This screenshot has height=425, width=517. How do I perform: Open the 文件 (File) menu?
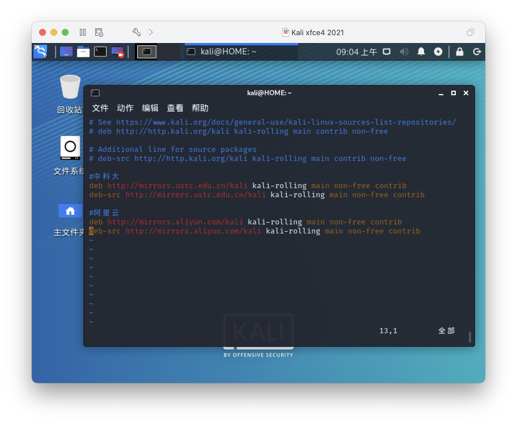pos(100,108)
